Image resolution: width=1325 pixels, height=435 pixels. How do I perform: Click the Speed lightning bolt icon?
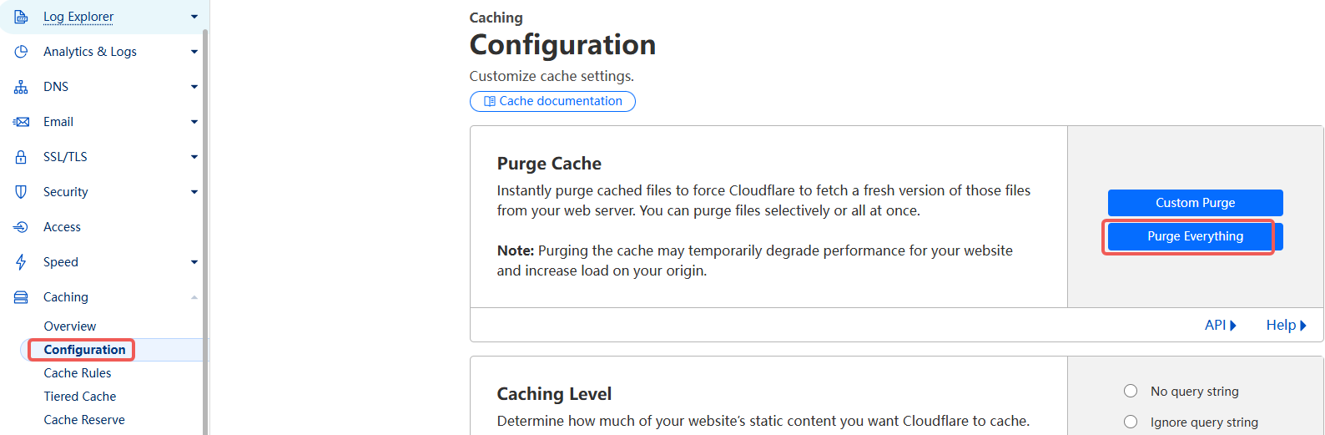[x=21, y=262]
